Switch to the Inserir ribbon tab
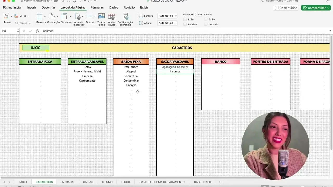Image resolution: width=333 pixels, height=187 pixels. click(32, 8)
